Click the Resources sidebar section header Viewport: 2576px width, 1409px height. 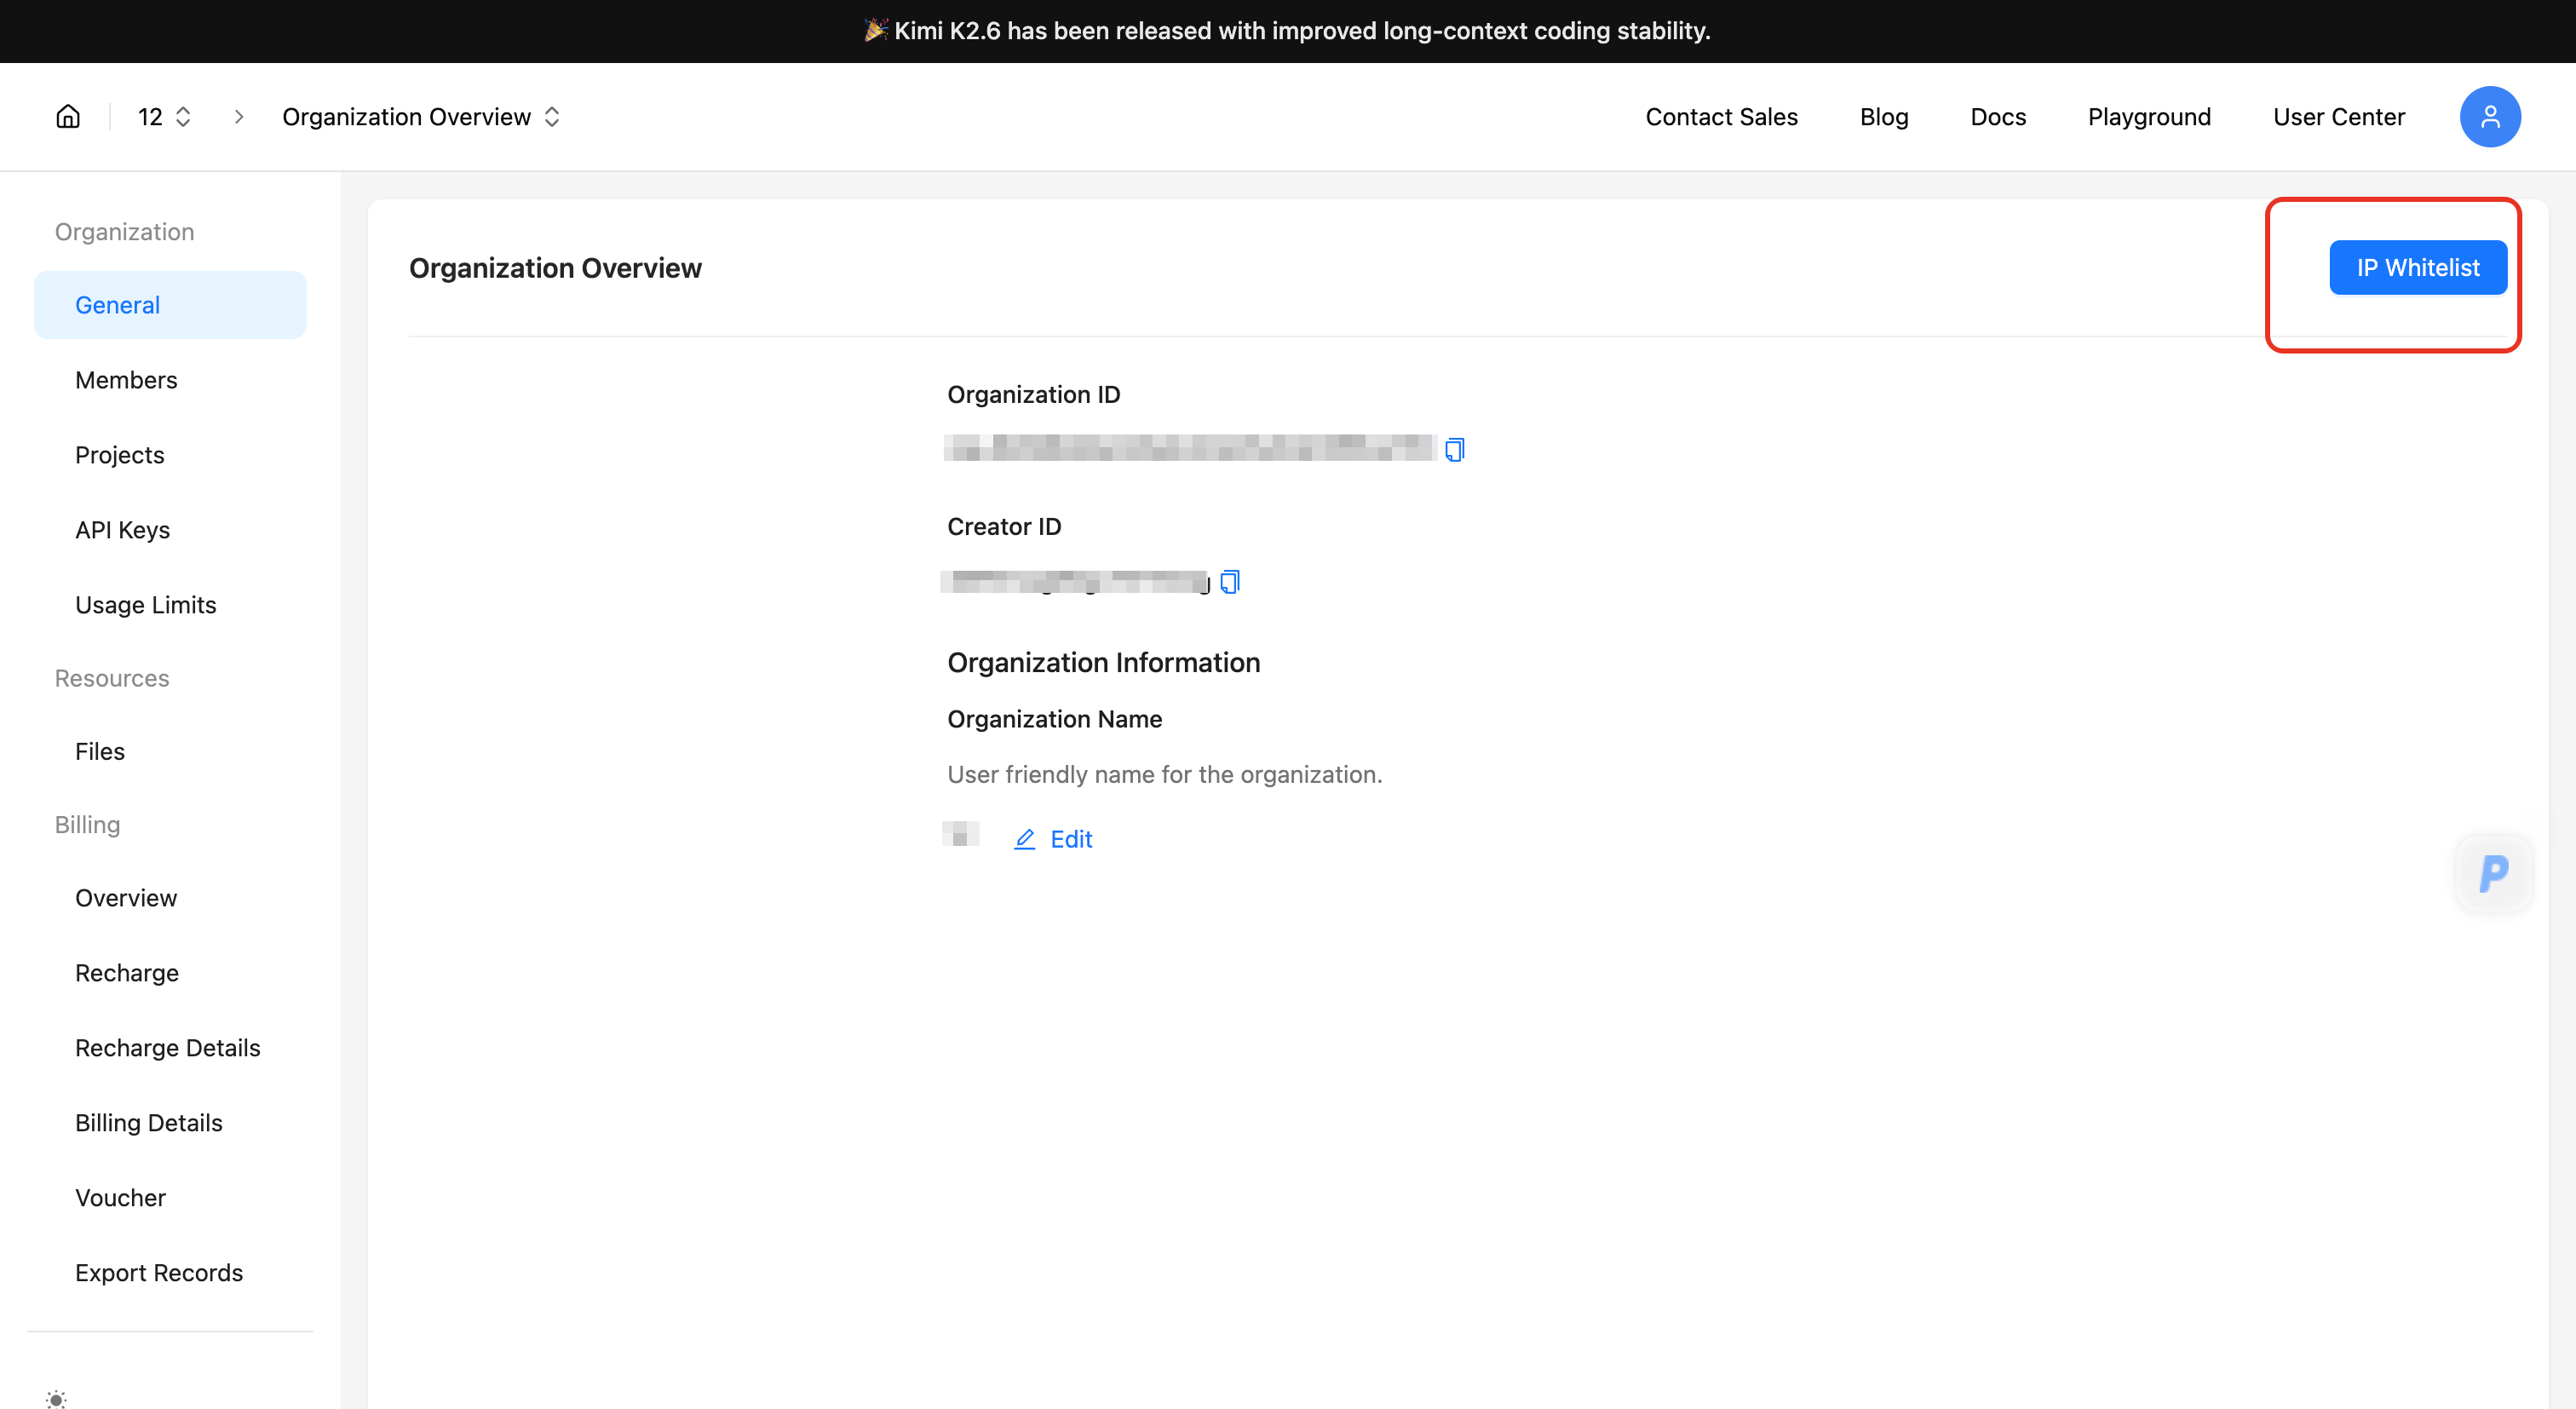(111, 678)
